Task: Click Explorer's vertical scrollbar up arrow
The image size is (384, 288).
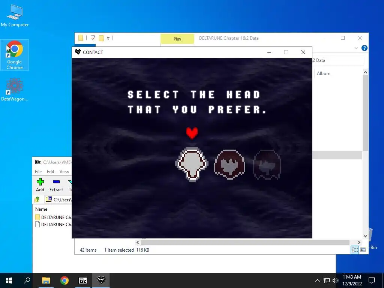Action: click(365, 72)
